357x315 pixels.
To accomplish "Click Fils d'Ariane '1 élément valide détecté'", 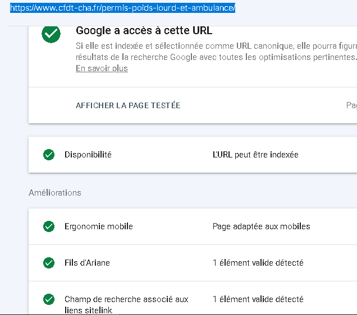I will point(258,263).
